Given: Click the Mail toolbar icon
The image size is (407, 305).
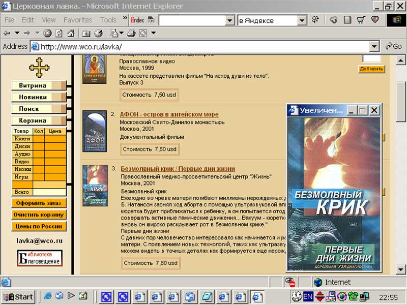Looking at the screenshot, I should [x=113, y=33].
